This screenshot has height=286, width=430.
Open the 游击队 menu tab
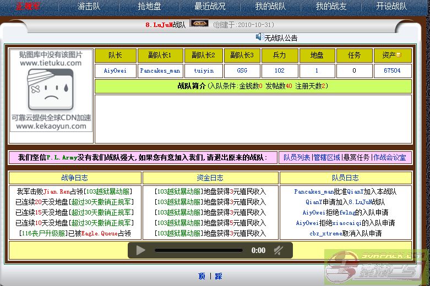pyautogui.click(x=89, y=7)
